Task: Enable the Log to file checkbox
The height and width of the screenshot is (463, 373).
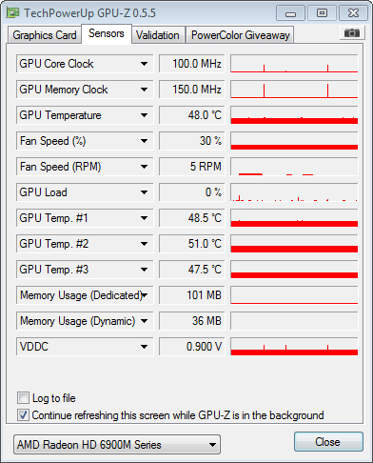Action: coord(23,398)
